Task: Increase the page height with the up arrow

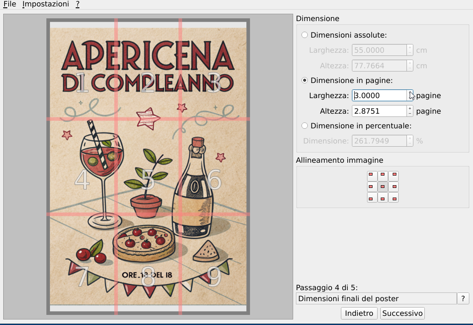Action: coord(410,108)
